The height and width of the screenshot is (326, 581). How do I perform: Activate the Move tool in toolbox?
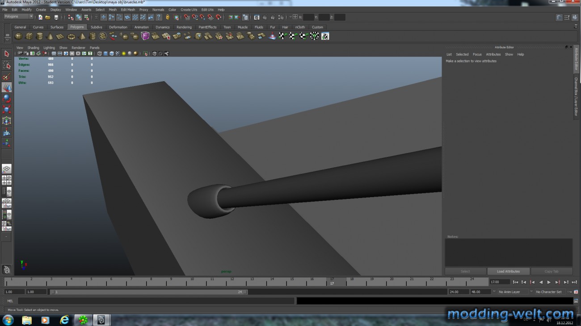click(7, 87)
